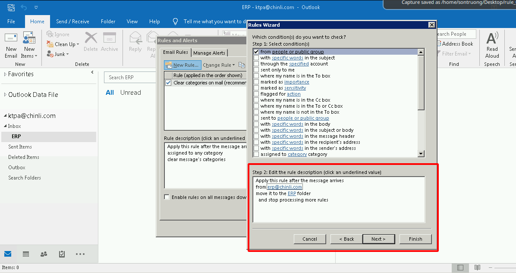This screenshot has height=273, width=516.
Task: Click the Delete X icon
Action: click(x=91, y=38)
